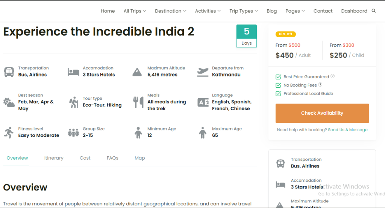Image resolution: width=385 pixels, height=208 pixels.
Task: Click the bus icon beside Transportation
Action: click(9, 72)
